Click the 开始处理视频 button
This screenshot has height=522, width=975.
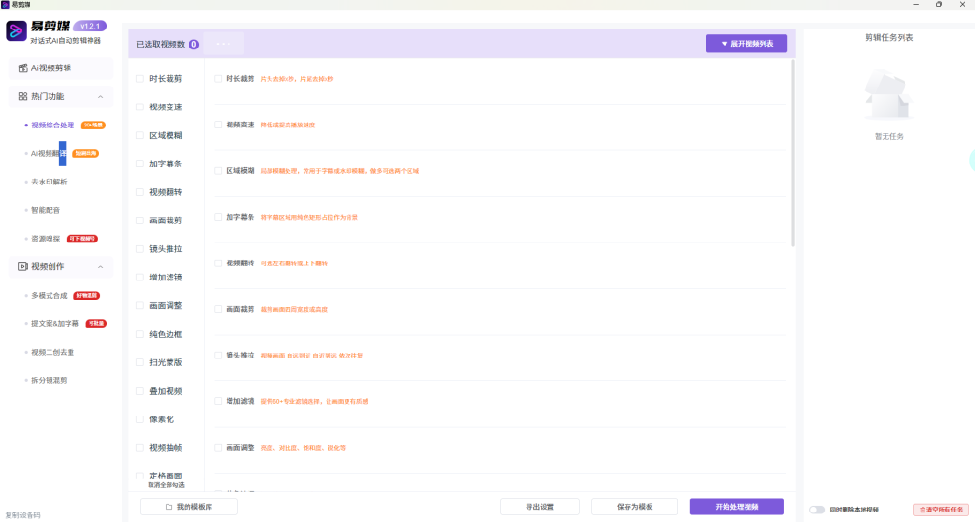pyautogui.click(x=736, y=507)
